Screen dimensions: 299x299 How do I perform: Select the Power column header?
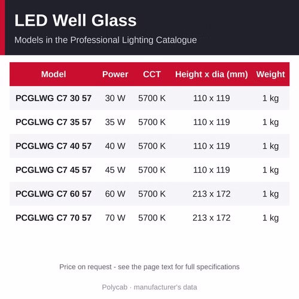(x=115, y=74)
